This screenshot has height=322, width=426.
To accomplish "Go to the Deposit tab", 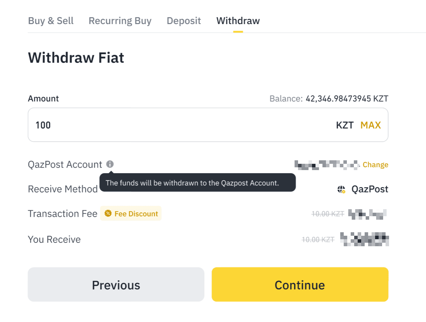I will click(184, 21).
